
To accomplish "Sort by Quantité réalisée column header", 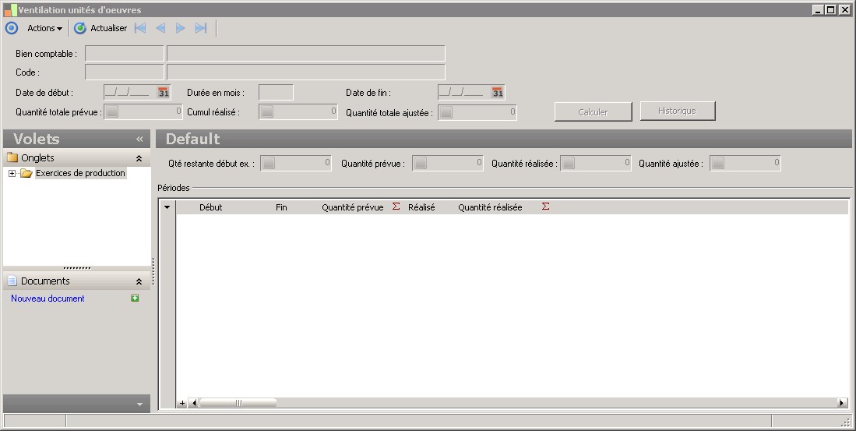I will pos(490,207).
